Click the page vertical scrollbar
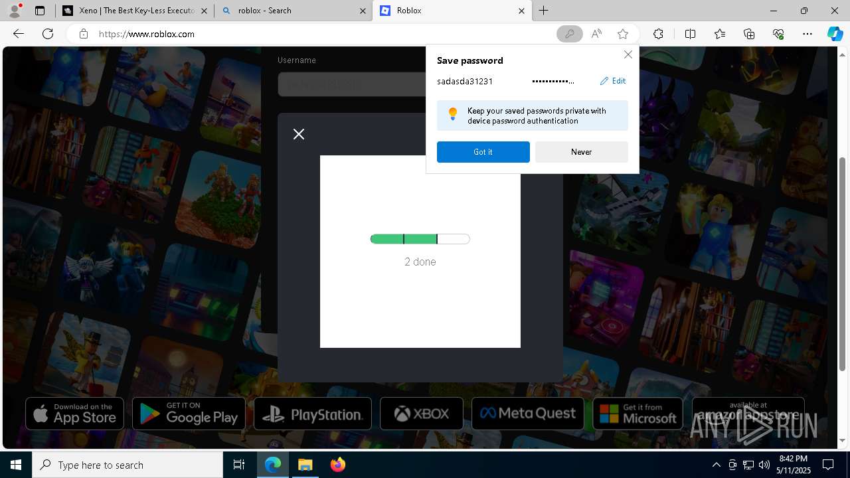Image resolution: width=850 pixels, height=478 pixels. pyautogui.click(x=843, y=264)
